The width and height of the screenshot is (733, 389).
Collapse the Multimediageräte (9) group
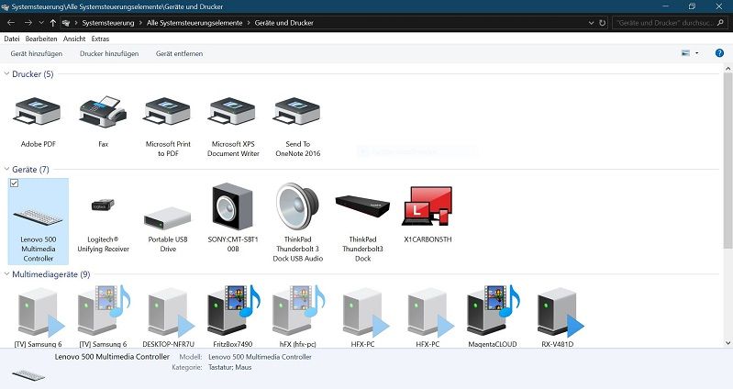coord(6,274)
